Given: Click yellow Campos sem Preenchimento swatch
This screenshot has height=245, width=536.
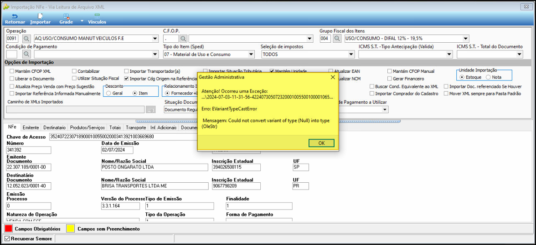Looking at the screenshot, I should pos(71,228).
